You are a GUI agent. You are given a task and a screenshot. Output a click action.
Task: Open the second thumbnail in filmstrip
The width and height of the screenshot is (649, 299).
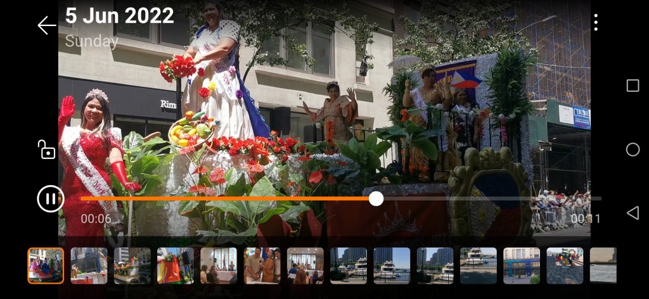point(89,265)
